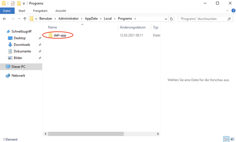This screenshot has height=142, width=236.
Task: Expand the address bar history dropdown
Action: [166, 19]
